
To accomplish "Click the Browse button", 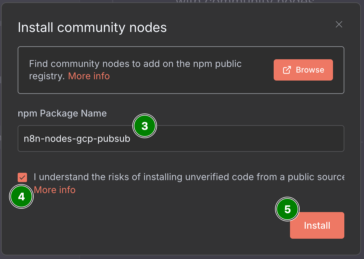I will click(x=303, y=70).
